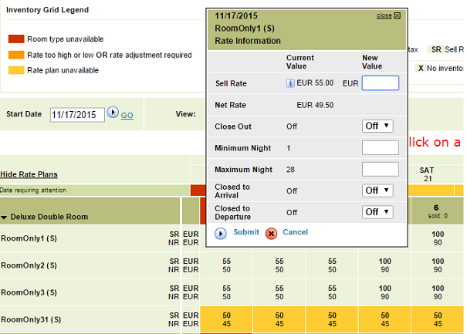Click the blue Submit arrow icon
The image size is (467, 334).
221,232
